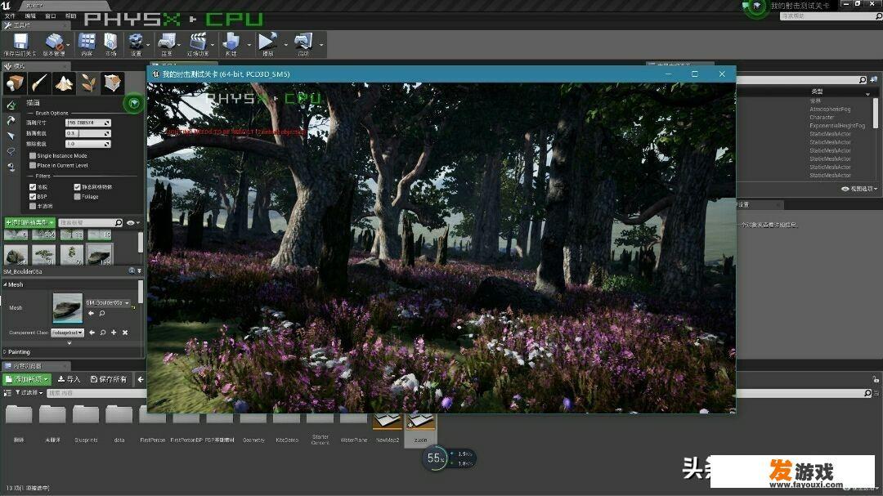883x496 pixels.
Task: Open Settings dropdown arrow in toolbar
Action: pos(148,44)
